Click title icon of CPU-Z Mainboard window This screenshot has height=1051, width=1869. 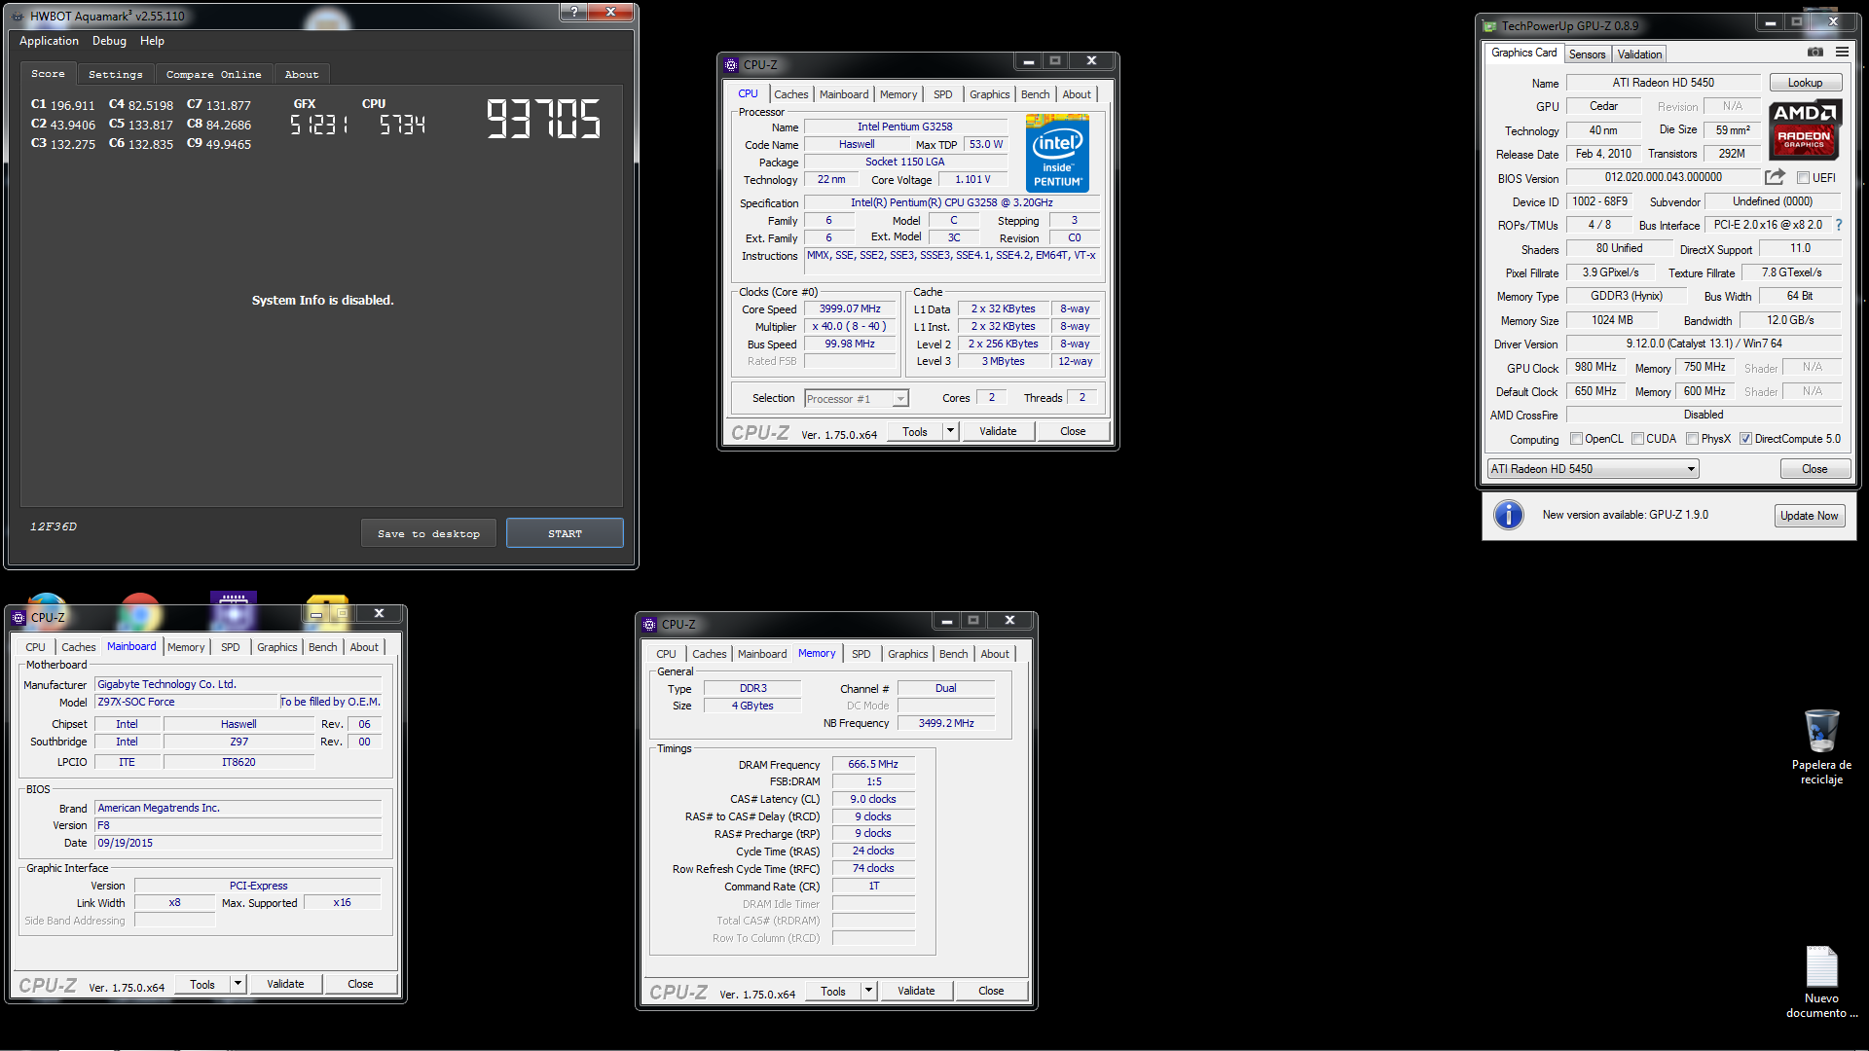pyautogui.click(x=18, y=617)
